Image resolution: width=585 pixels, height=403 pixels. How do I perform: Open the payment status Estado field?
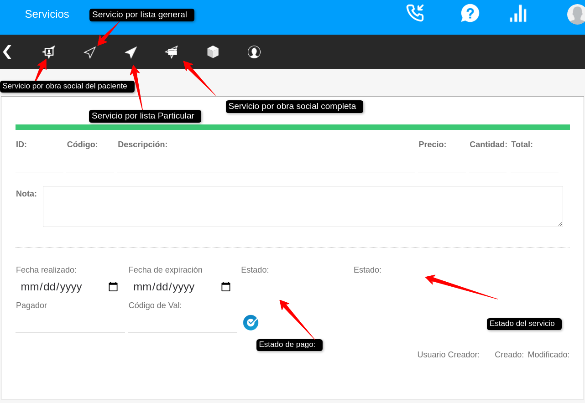click(x=295, y=288)
